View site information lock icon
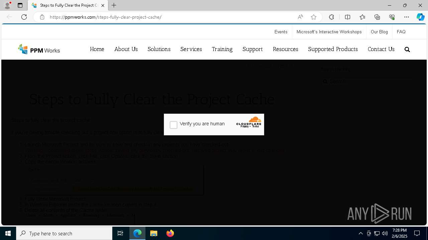 click(42, 17)
